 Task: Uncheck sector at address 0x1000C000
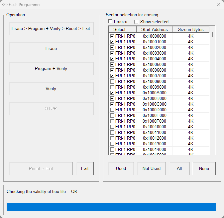[112, 104]
